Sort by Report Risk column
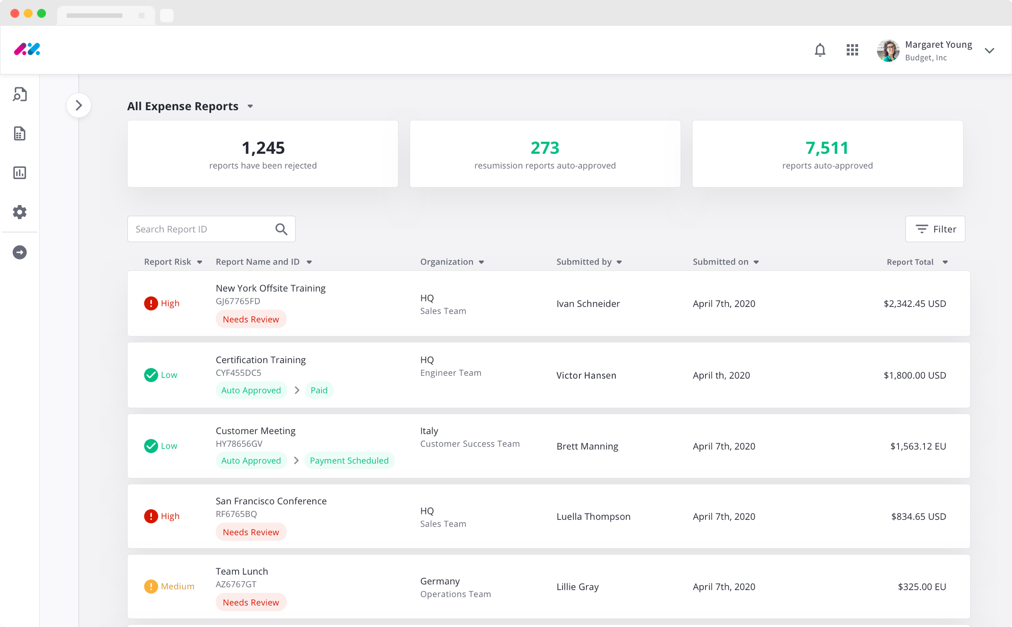1012x627 pixels. [x=173, y=262]
